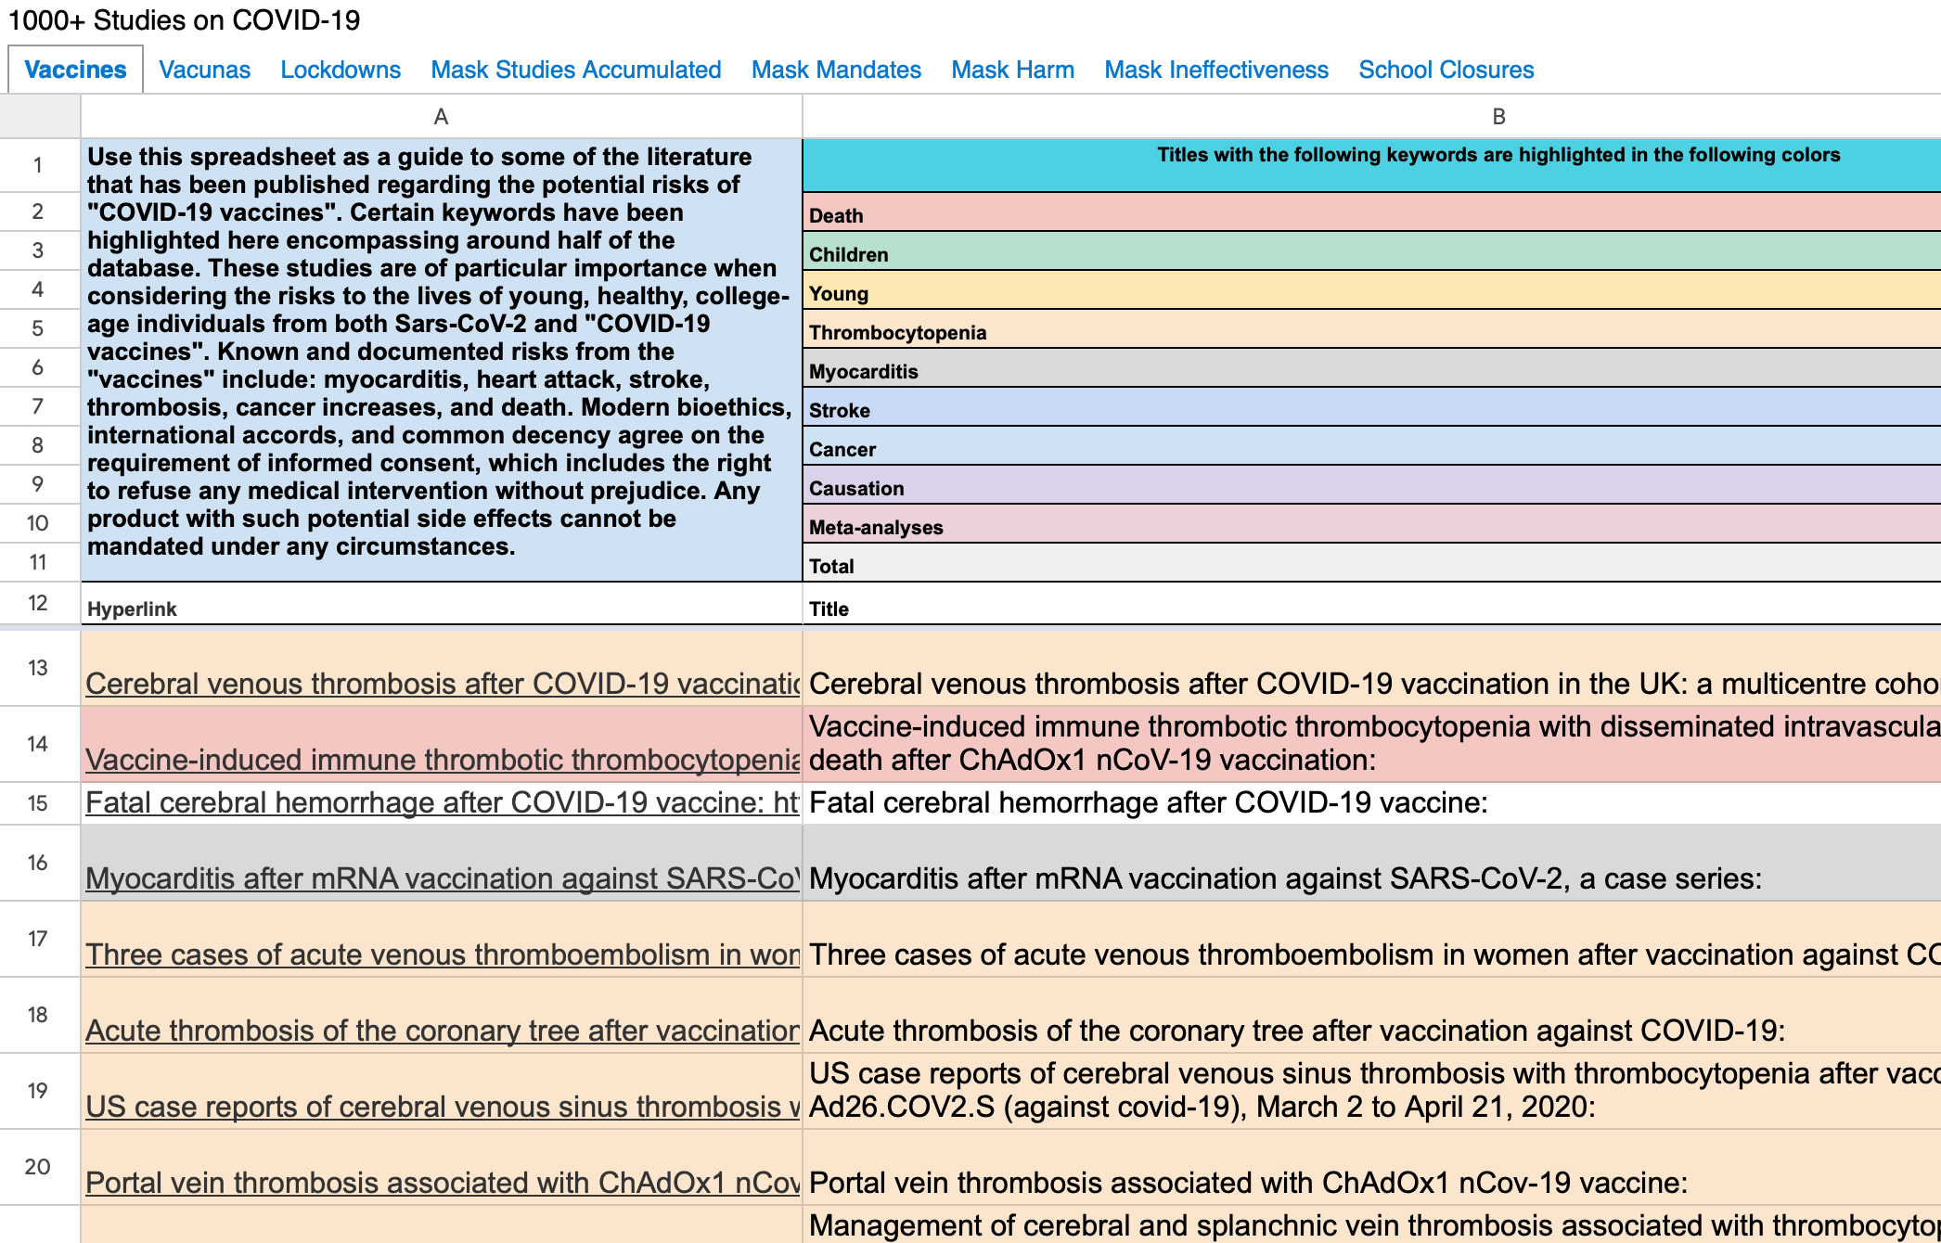Click the green Children keyword cell
This screenshot has height=1243, width=1941.
pyautogui.click(x=1371, y=253)
